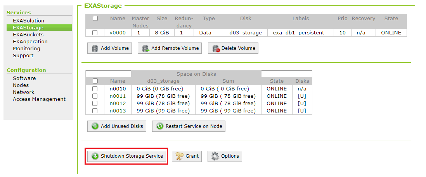Select the checkbox for node n0011
Viewport: 426px width, 177px height.
click(x=95, y=96)
